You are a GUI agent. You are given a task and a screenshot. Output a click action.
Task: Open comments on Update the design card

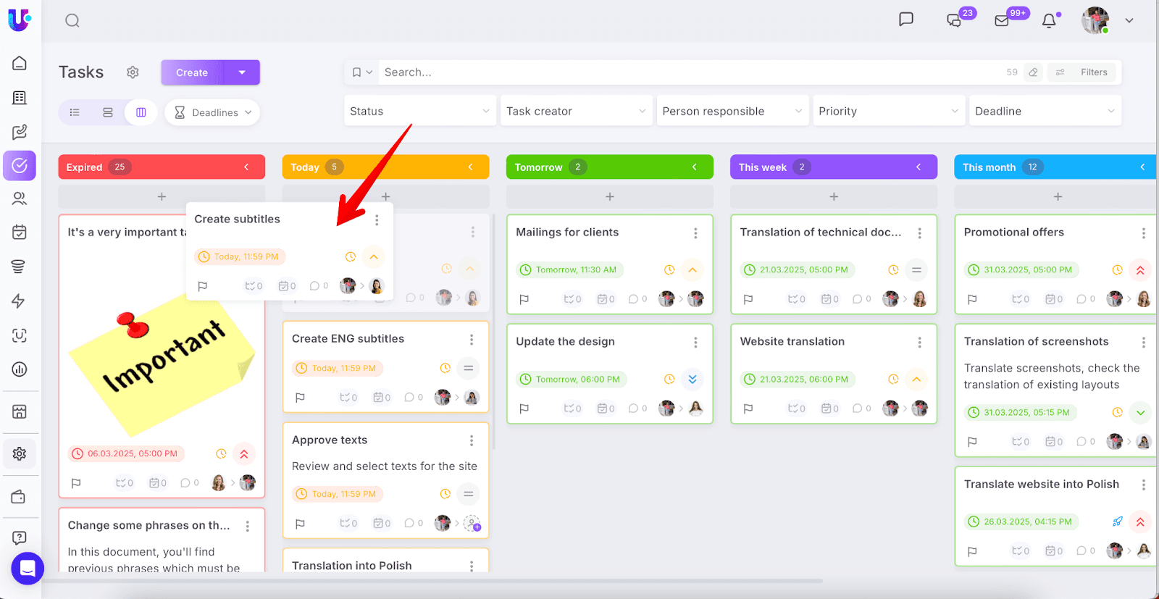point(637,409)
